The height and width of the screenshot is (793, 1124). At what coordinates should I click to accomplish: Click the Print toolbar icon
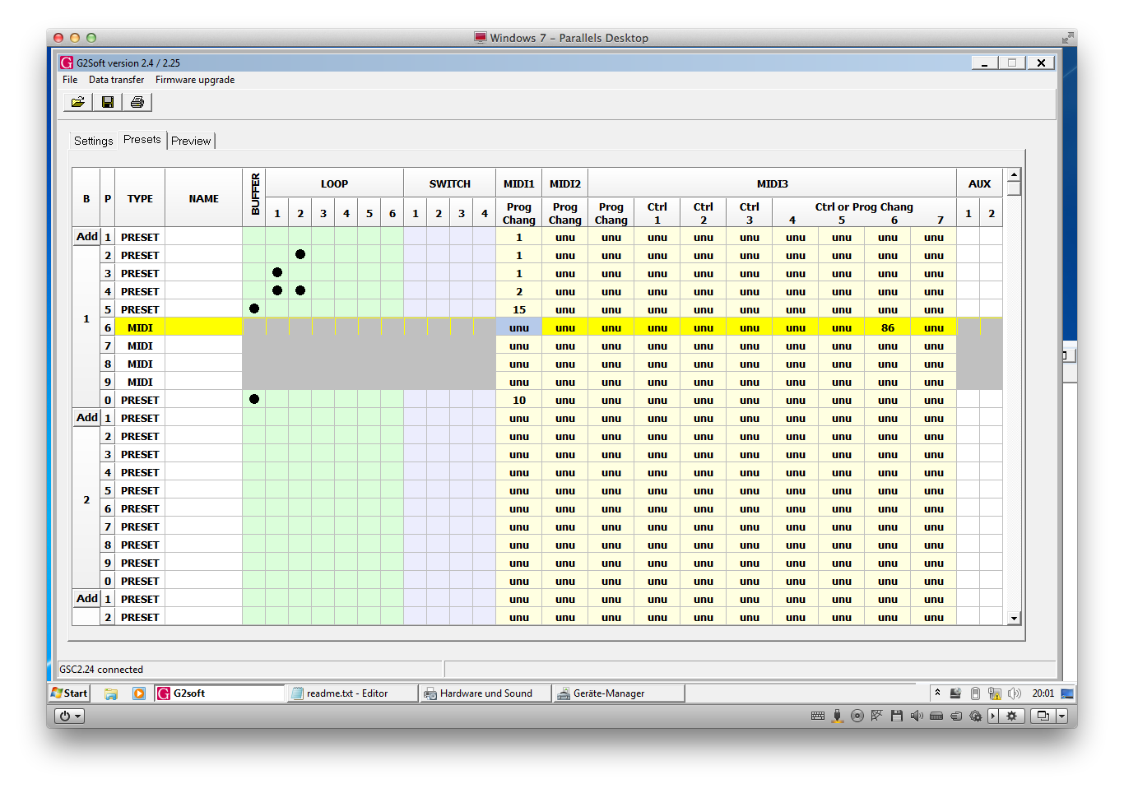click(137, 102)
